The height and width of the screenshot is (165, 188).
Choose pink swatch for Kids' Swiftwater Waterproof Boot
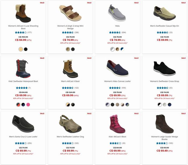point(28,105)
